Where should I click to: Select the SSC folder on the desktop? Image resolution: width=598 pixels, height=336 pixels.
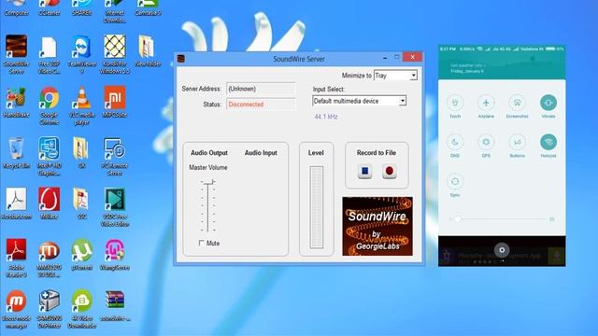(81, 203)
